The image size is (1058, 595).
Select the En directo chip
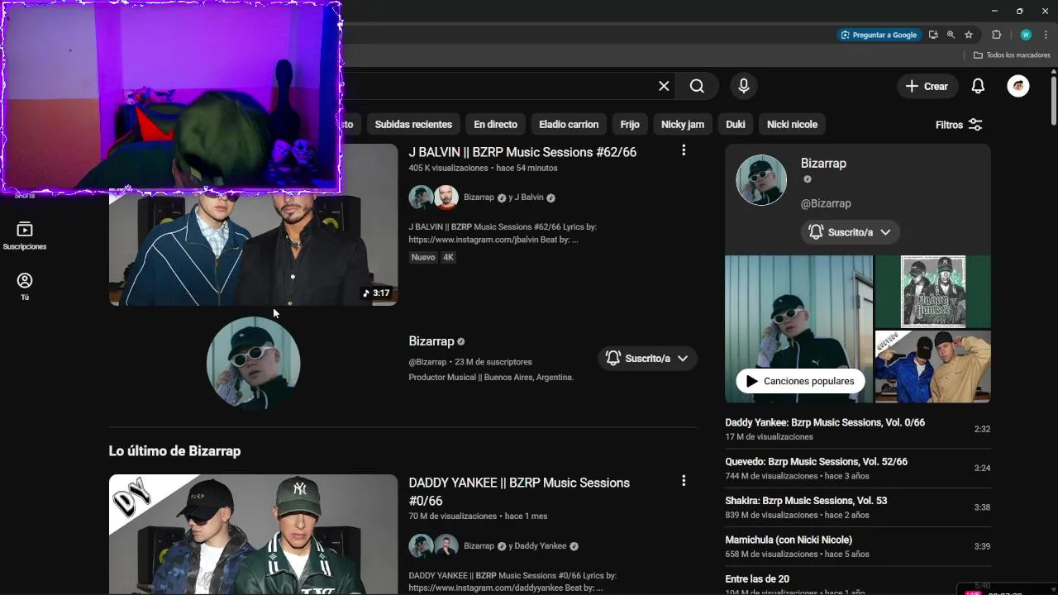click(x=495, y=125)
